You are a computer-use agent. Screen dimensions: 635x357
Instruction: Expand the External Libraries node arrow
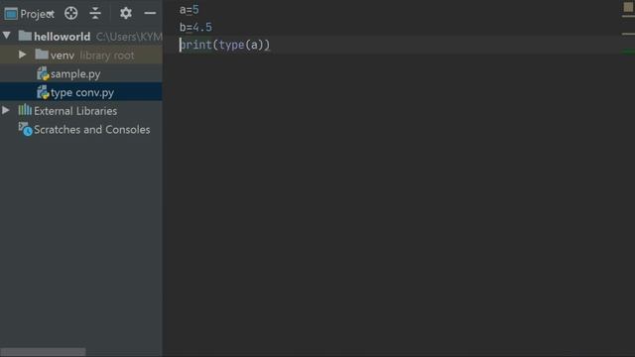6,110
